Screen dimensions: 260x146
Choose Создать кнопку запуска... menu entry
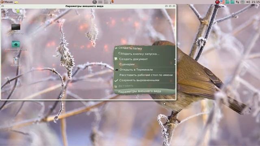pos(144,54)
